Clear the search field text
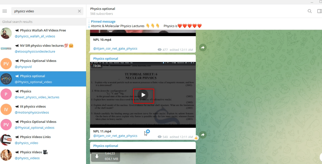The height and width of the screenshot is (164, 322). pyautogui.click(x=79, y=11)
